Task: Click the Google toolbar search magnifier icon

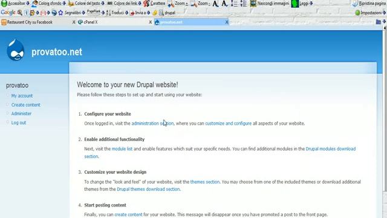Action: pyautogui.click(x=20, y=13)
